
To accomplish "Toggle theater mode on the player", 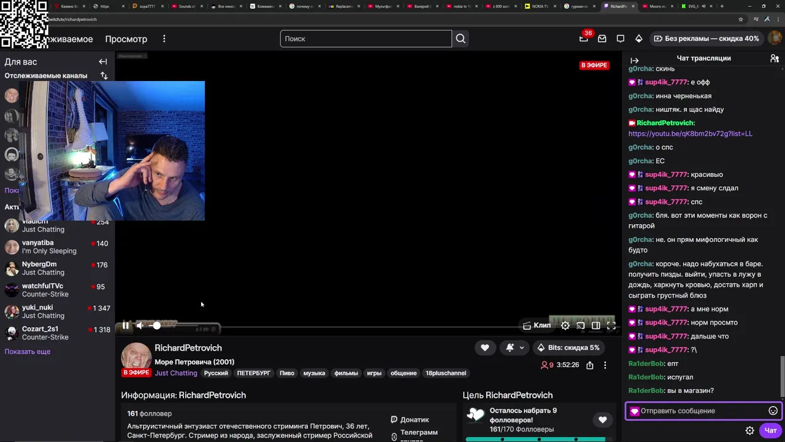I will click(596, 325).
